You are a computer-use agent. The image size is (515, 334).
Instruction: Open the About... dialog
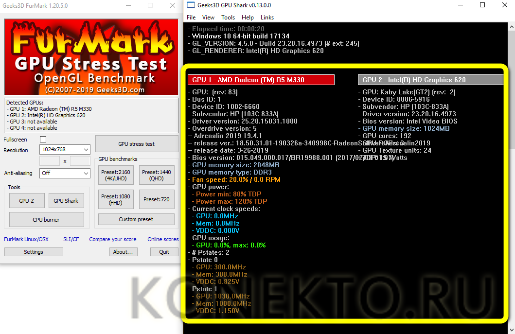click(x=123, y=252)
